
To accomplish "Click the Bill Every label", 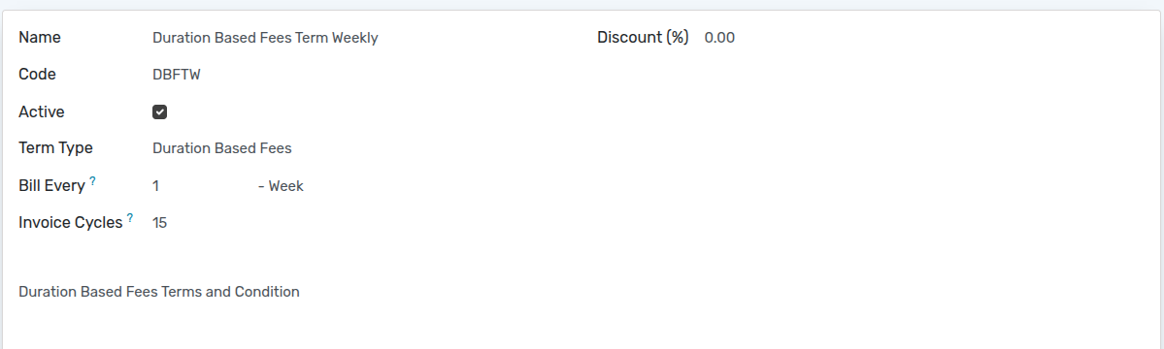I will click(x=52, y=186).
